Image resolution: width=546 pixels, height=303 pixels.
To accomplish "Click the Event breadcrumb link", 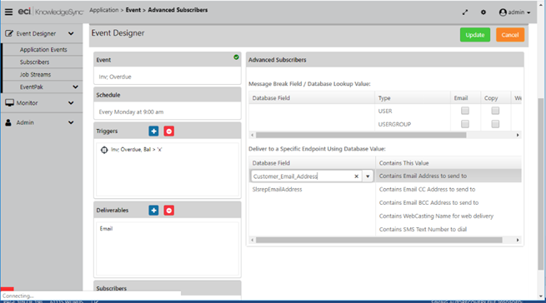I will click(x=133, y=10).
